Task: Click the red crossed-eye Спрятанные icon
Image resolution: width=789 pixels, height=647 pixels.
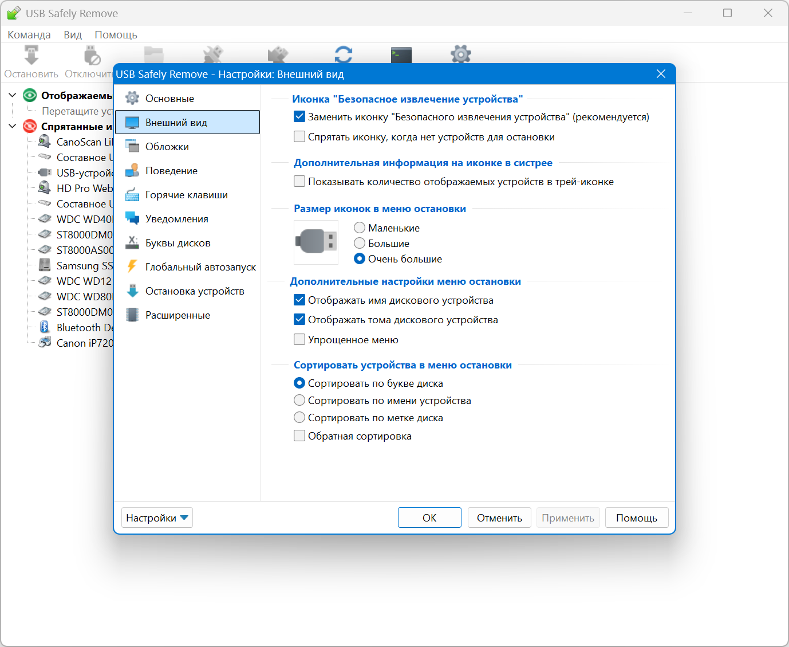Action: point(30,126)
